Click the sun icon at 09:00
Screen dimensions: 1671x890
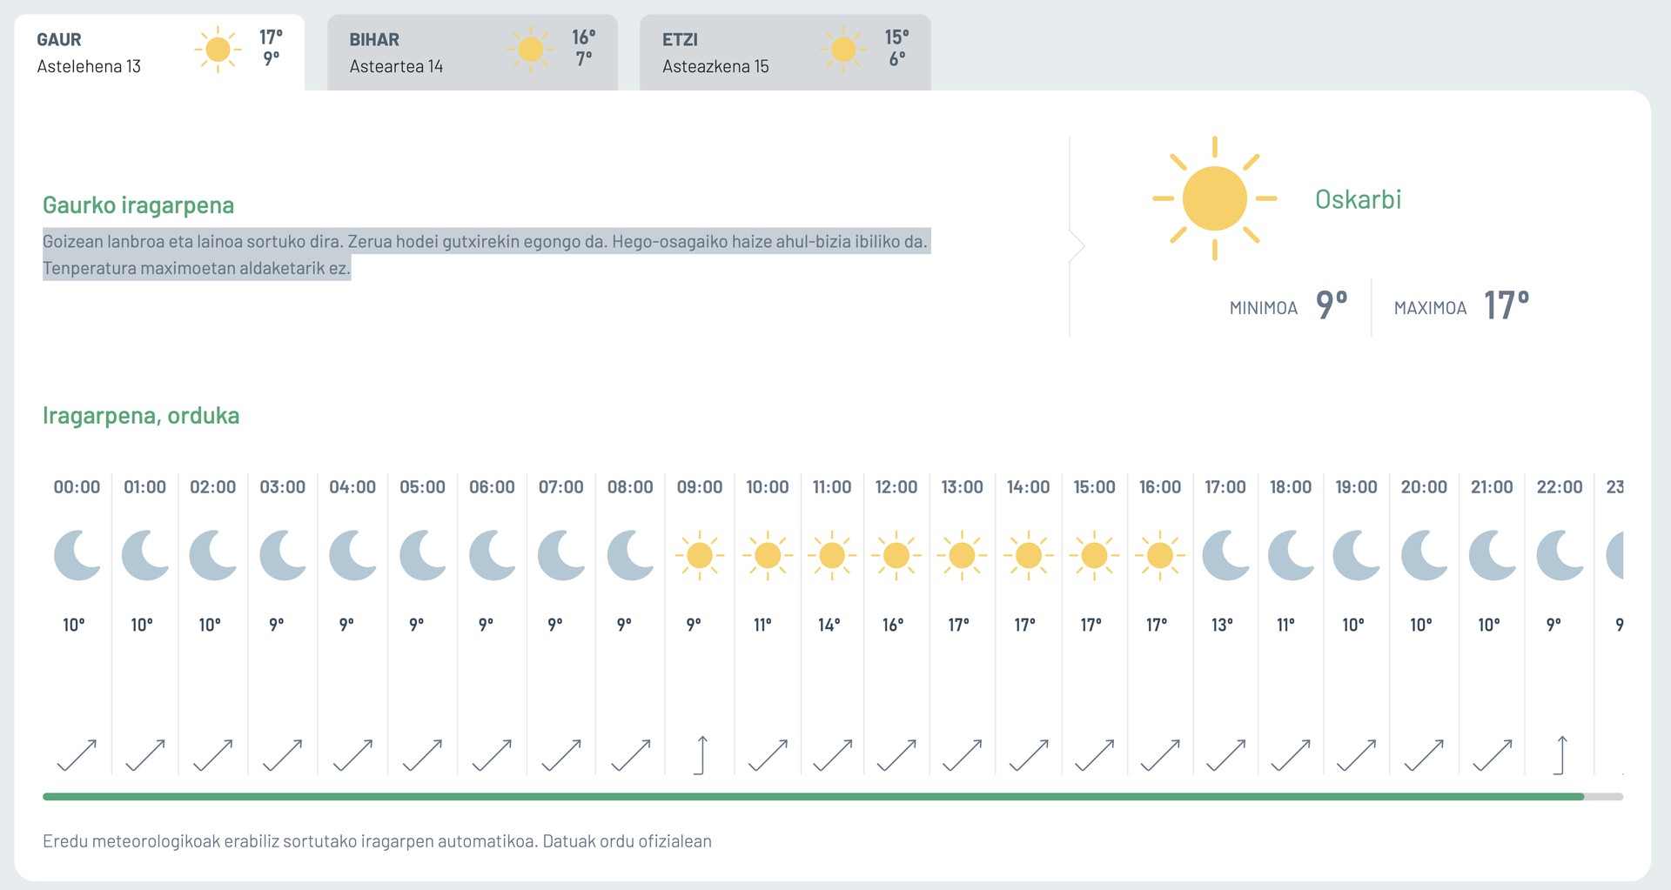pos(700,555)
